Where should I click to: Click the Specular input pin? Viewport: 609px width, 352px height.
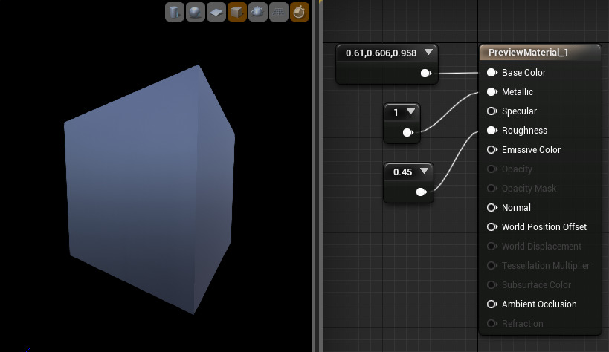pyautogui.click(x=492, y=111)
